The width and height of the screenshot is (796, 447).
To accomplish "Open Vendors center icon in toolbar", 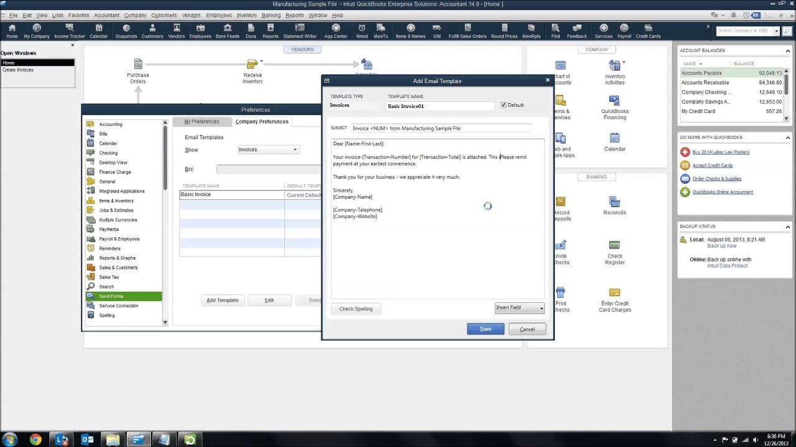I will (177, 31).
